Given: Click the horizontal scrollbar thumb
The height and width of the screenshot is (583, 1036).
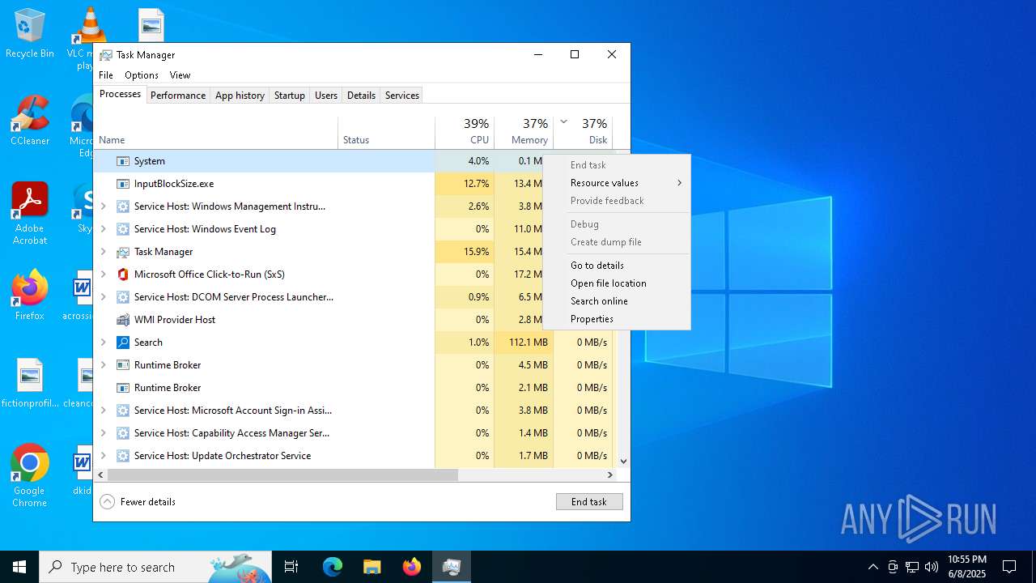Looking at the screenshot, I should click(x=282, y=475).
